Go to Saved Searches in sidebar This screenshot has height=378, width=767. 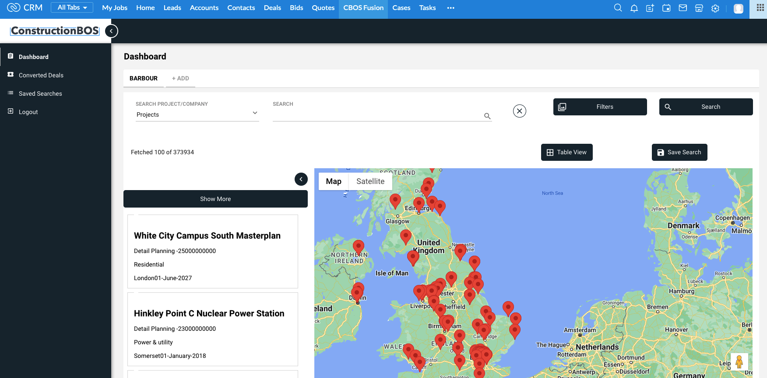point(40,94)
